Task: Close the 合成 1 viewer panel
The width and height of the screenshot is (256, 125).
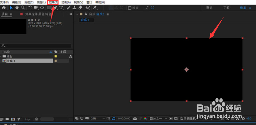Action: pos(77,14)
